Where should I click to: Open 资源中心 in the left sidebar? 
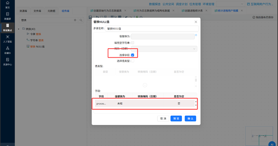click(x=8, y=62)
